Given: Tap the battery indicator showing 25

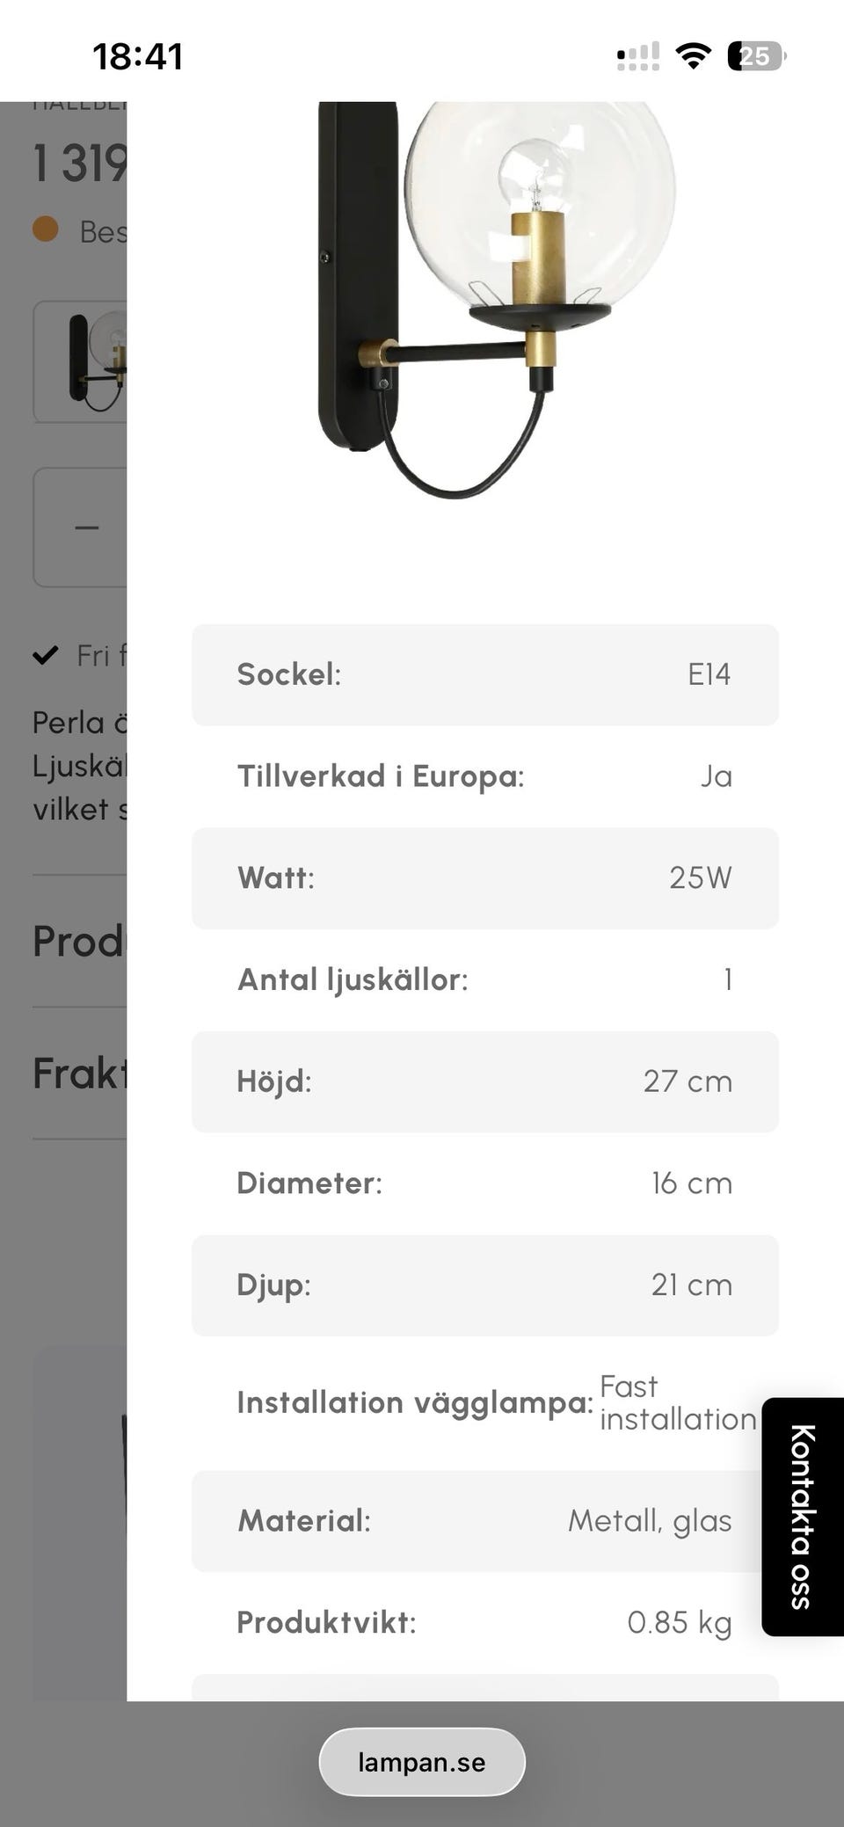Looking at the screenshot, I should pyautogui.click(x=757, y=56).
